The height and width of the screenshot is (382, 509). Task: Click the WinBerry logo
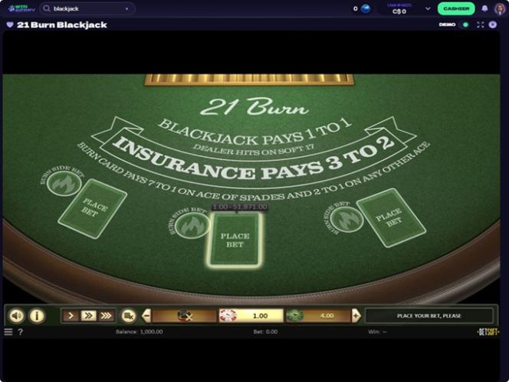(18, 9)
